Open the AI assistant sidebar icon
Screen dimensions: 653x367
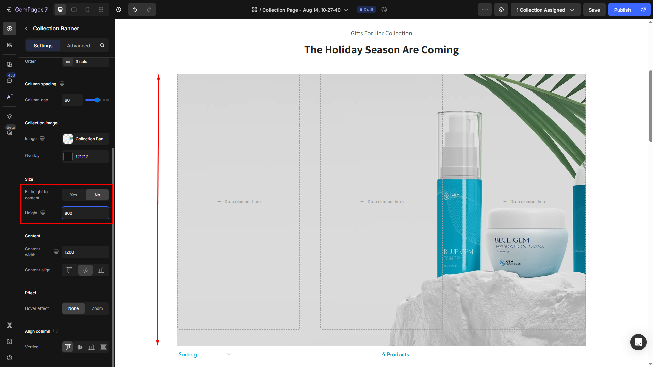10,97
